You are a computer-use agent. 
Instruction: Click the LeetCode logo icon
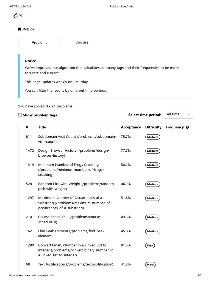click(16, 16)
